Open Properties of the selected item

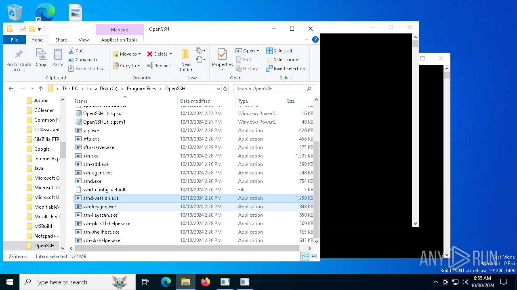pyautogui.click(x=223, y=60)
